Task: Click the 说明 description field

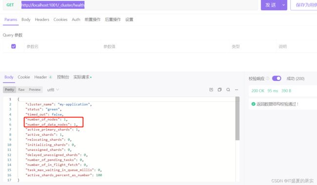Action: click(x=297, y=47)
